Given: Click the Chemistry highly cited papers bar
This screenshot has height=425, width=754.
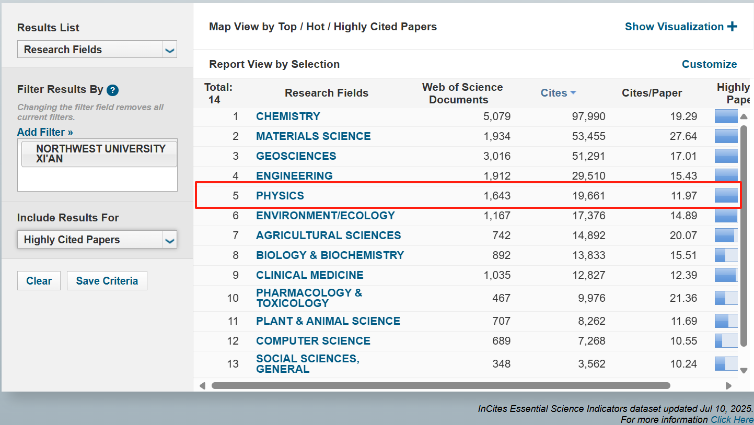Looking at the screenshot, I should 726,116.
